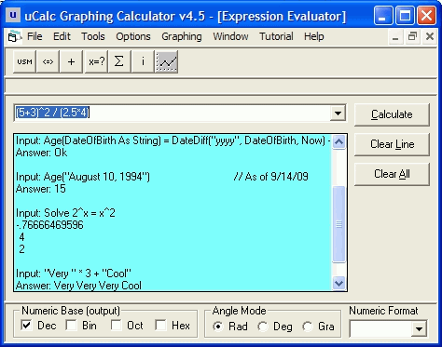Click the document icon left of File menu
Image resolution: width=442 pixels, height=347 pixels.
click(14, 36)
